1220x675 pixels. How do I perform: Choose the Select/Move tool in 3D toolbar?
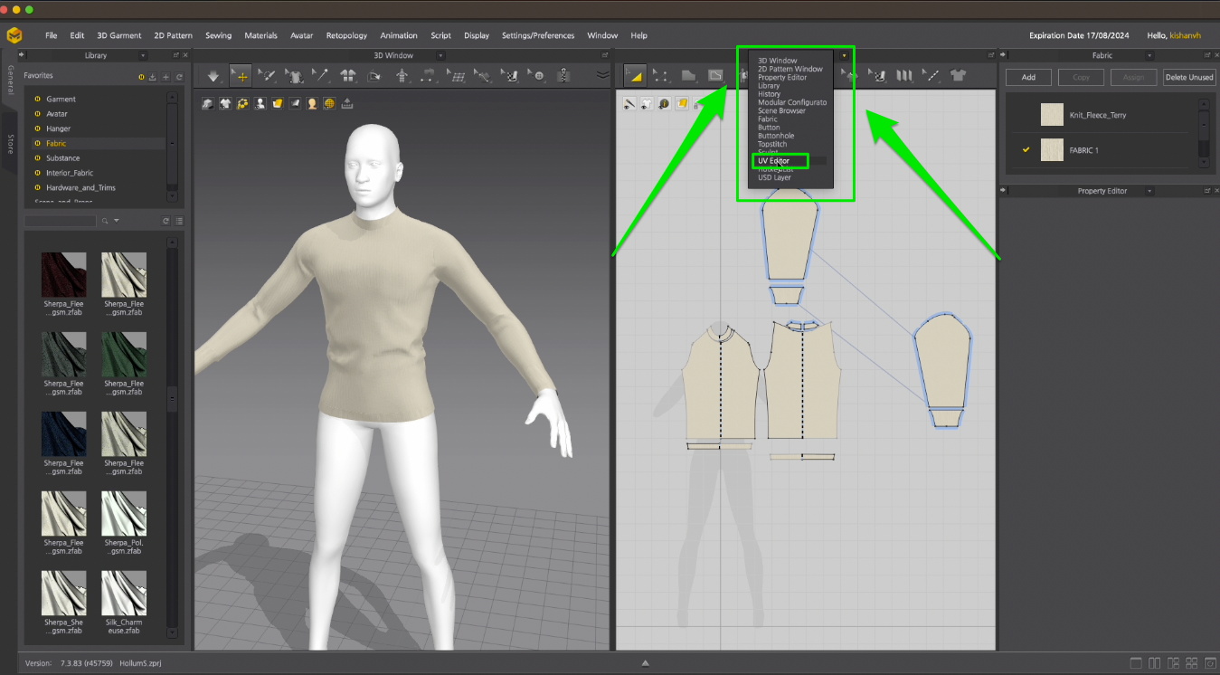click(241, 76)
